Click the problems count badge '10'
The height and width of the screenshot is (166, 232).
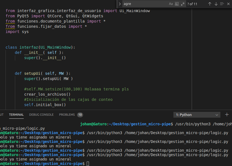click(80, 115)
